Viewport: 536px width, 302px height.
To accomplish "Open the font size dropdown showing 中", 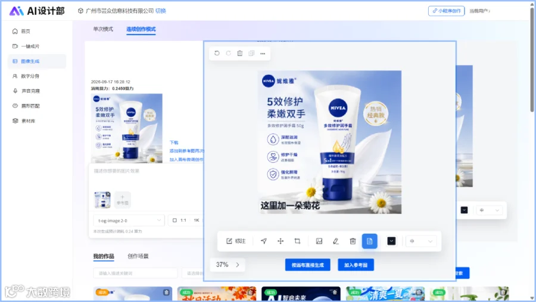I will point(421,241).
